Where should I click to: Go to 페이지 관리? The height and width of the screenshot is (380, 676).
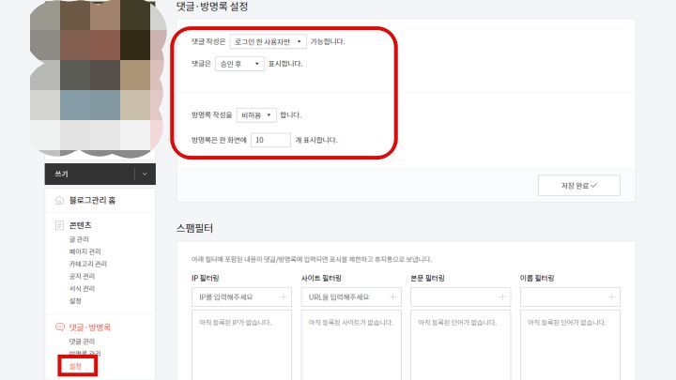click(84, 251)
